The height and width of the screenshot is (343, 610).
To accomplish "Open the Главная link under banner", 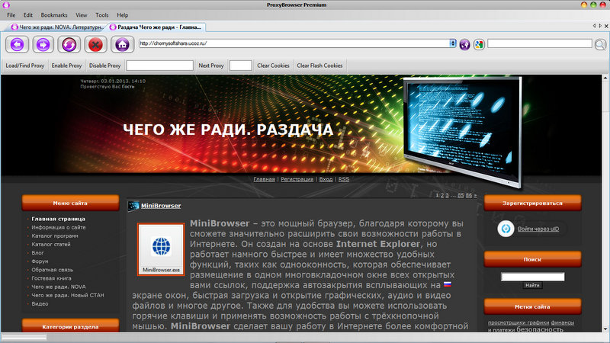I will 264,179.
